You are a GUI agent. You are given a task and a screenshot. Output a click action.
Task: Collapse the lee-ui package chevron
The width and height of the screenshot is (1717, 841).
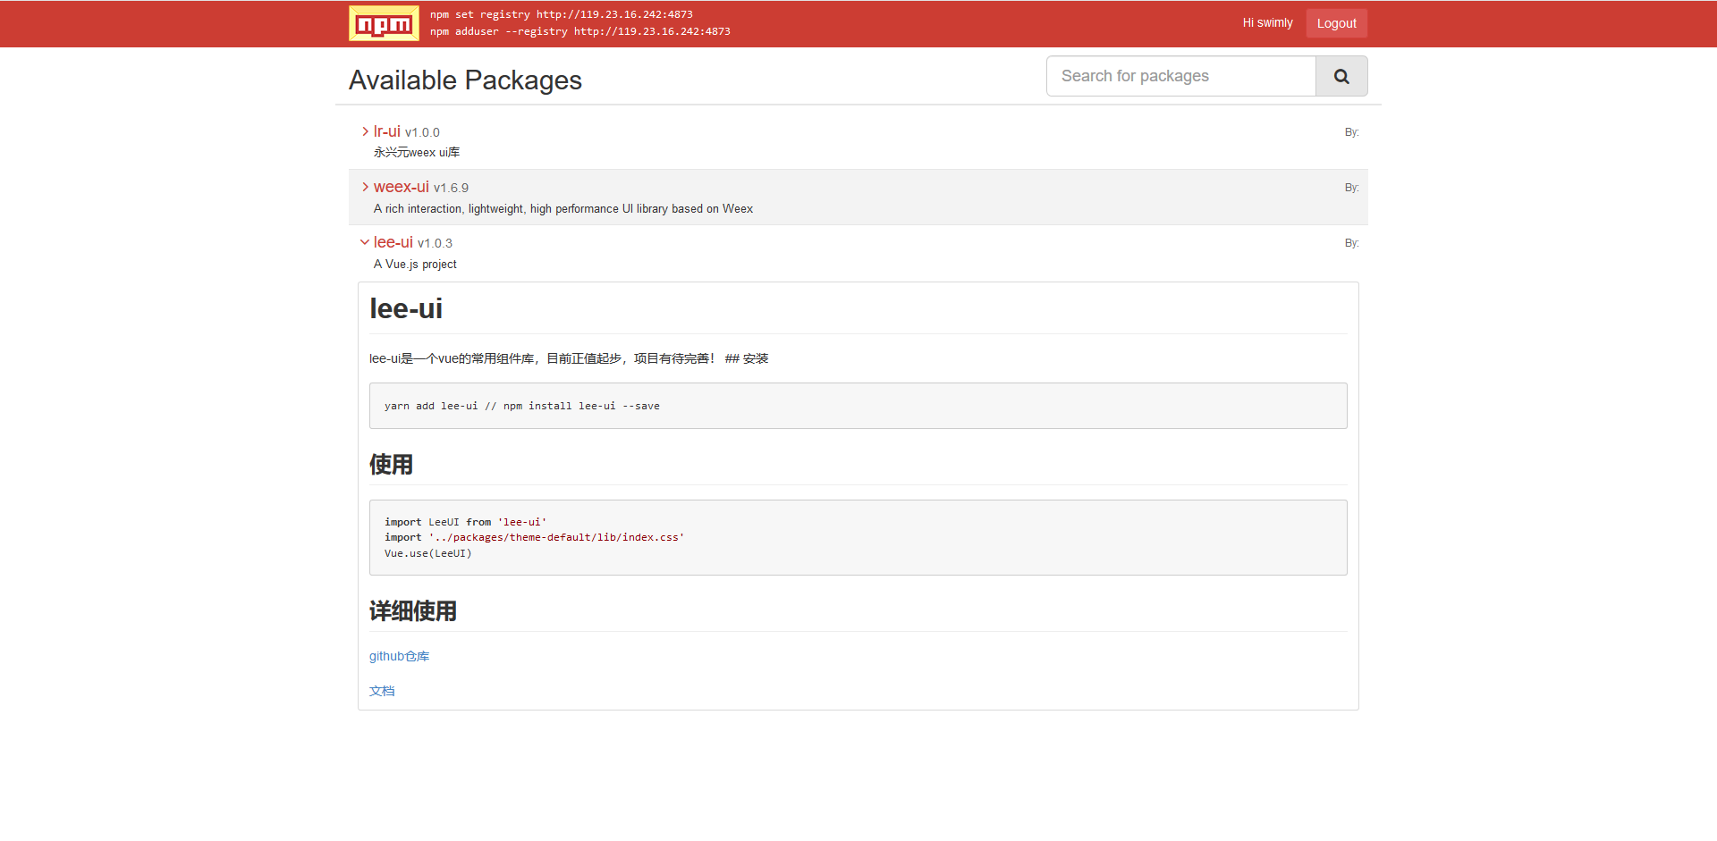coord(365,242)
